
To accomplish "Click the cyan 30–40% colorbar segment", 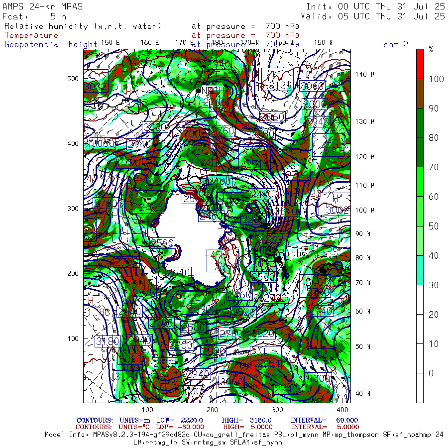I will (x=420, y=270).
